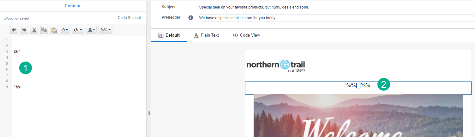The height and width of the screenshot is (137, 475).
Task: Open the Code View tab
Action: pos(246,35)
